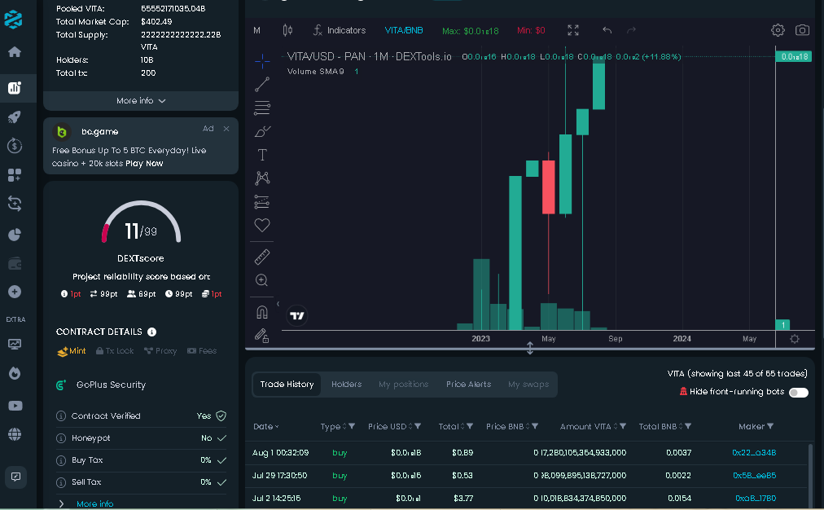The width and height of the screenshot is (824, 510).
Task: Toggle Hide front-running bots switch
Action: 798,392
